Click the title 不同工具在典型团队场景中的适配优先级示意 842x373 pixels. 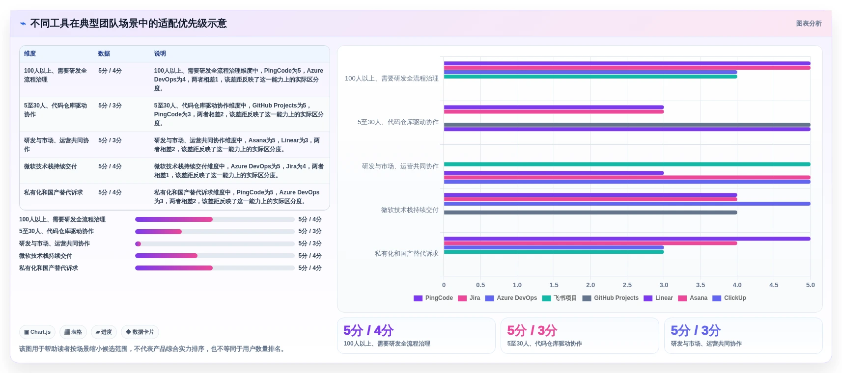point(128,24)
